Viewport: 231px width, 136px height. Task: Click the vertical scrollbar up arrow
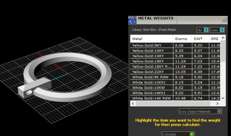click(223, 38)
